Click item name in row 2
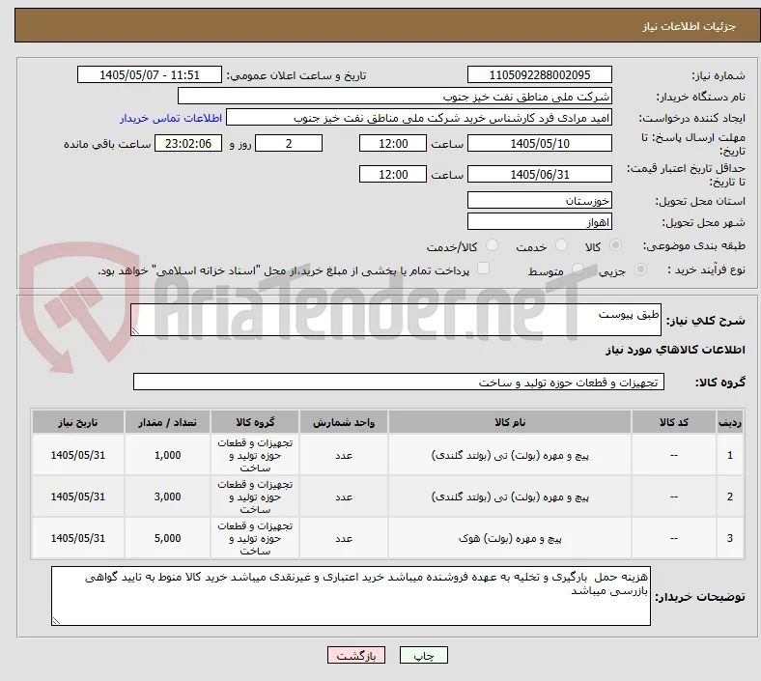The height and width of the screenshot is (681, 761). point(510,497)
